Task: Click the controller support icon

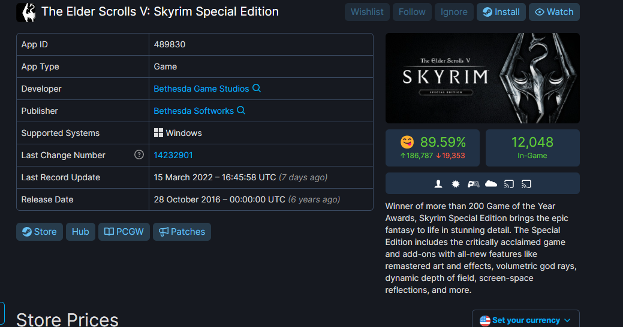Action: tap(473, 184)
